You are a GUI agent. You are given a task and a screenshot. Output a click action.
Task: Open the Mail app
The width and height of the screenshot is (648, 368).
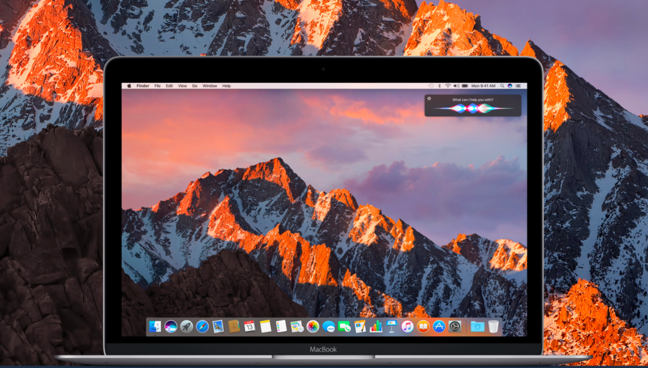[x=217, y=328]
